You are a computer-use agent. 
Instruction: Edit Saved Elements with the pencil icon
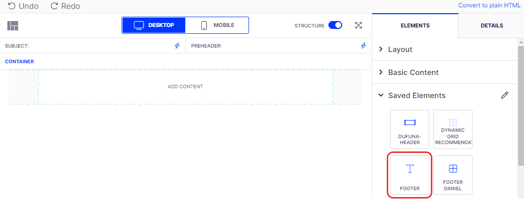point(504,95)
